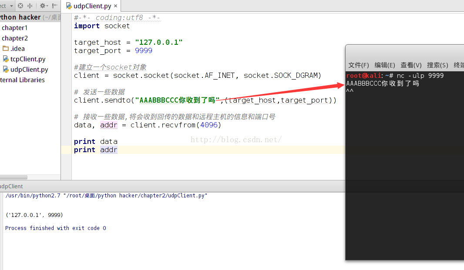Open the project panel gear settings
This screenshot has width=464, height=270.
pyautogui.click(x=44, y=6)
